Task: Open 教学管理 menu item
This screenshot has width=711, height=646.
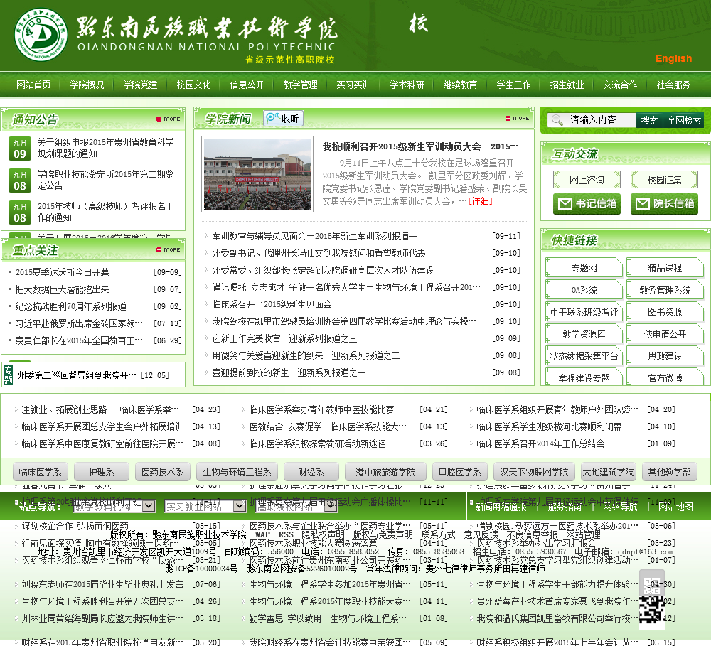Action: click(x=300, y=85)
